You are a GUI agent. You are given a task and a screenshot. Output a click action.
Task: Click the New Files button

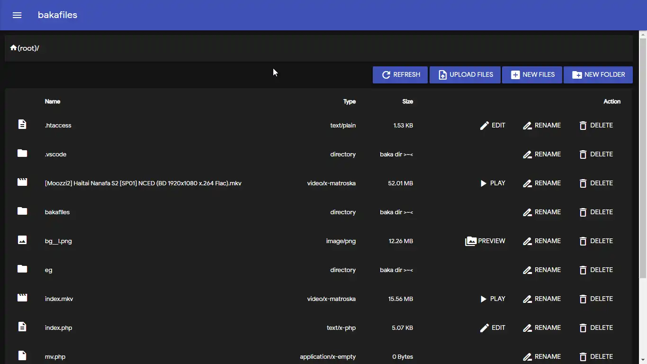point(532,75)
